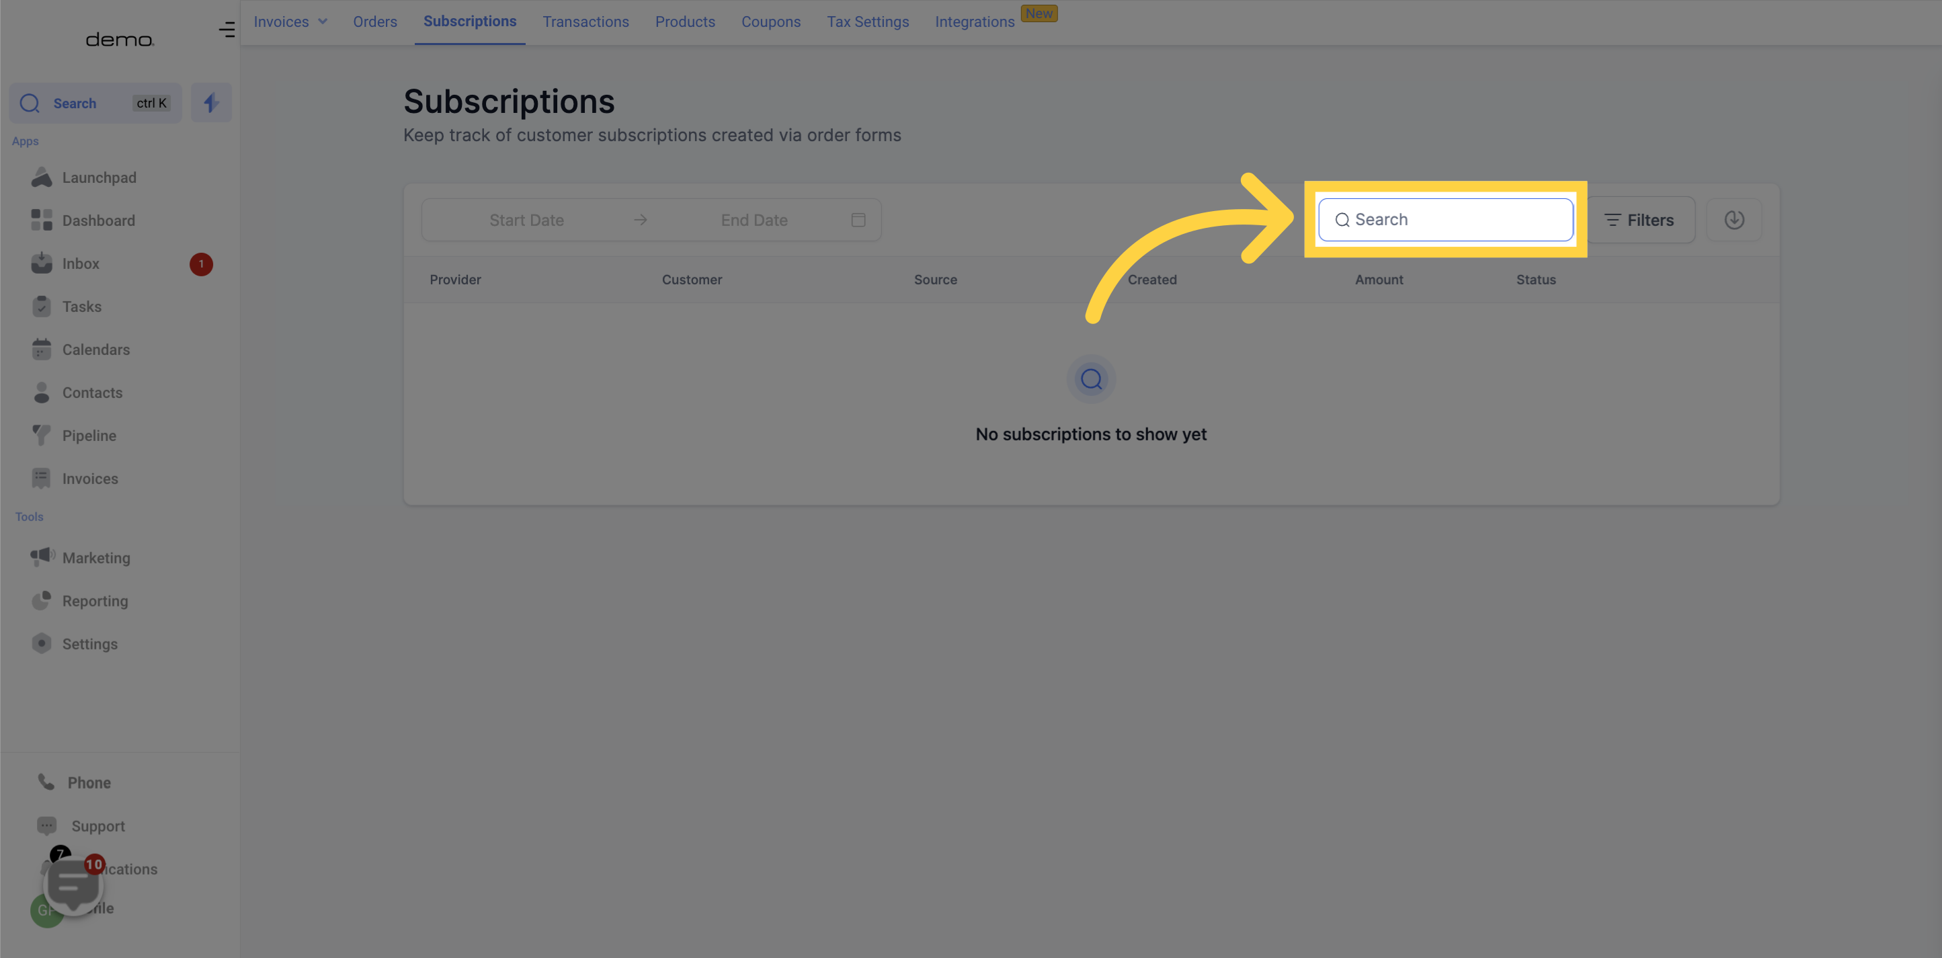Click the Marketing sidebar icon
This screenshot has width=1942, height=958.
click(x=41, y=558)
